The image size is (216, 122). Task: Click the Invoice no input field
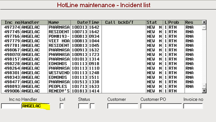coord(193,106)
